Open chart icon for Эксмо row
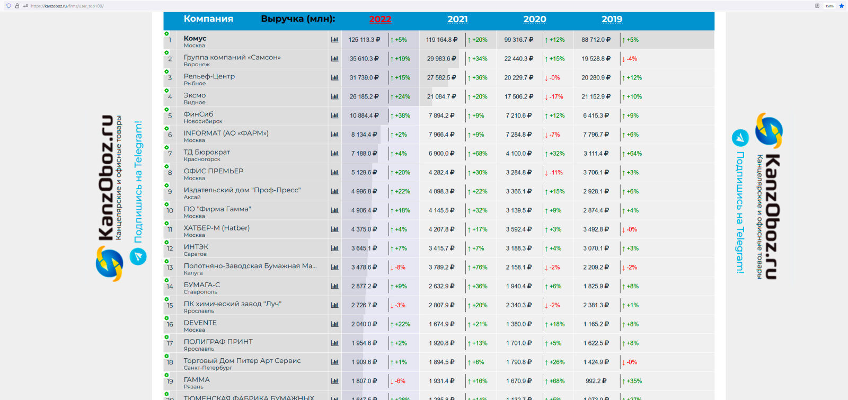The height and width of the screenshot is (400, 848). click(334, 97)
